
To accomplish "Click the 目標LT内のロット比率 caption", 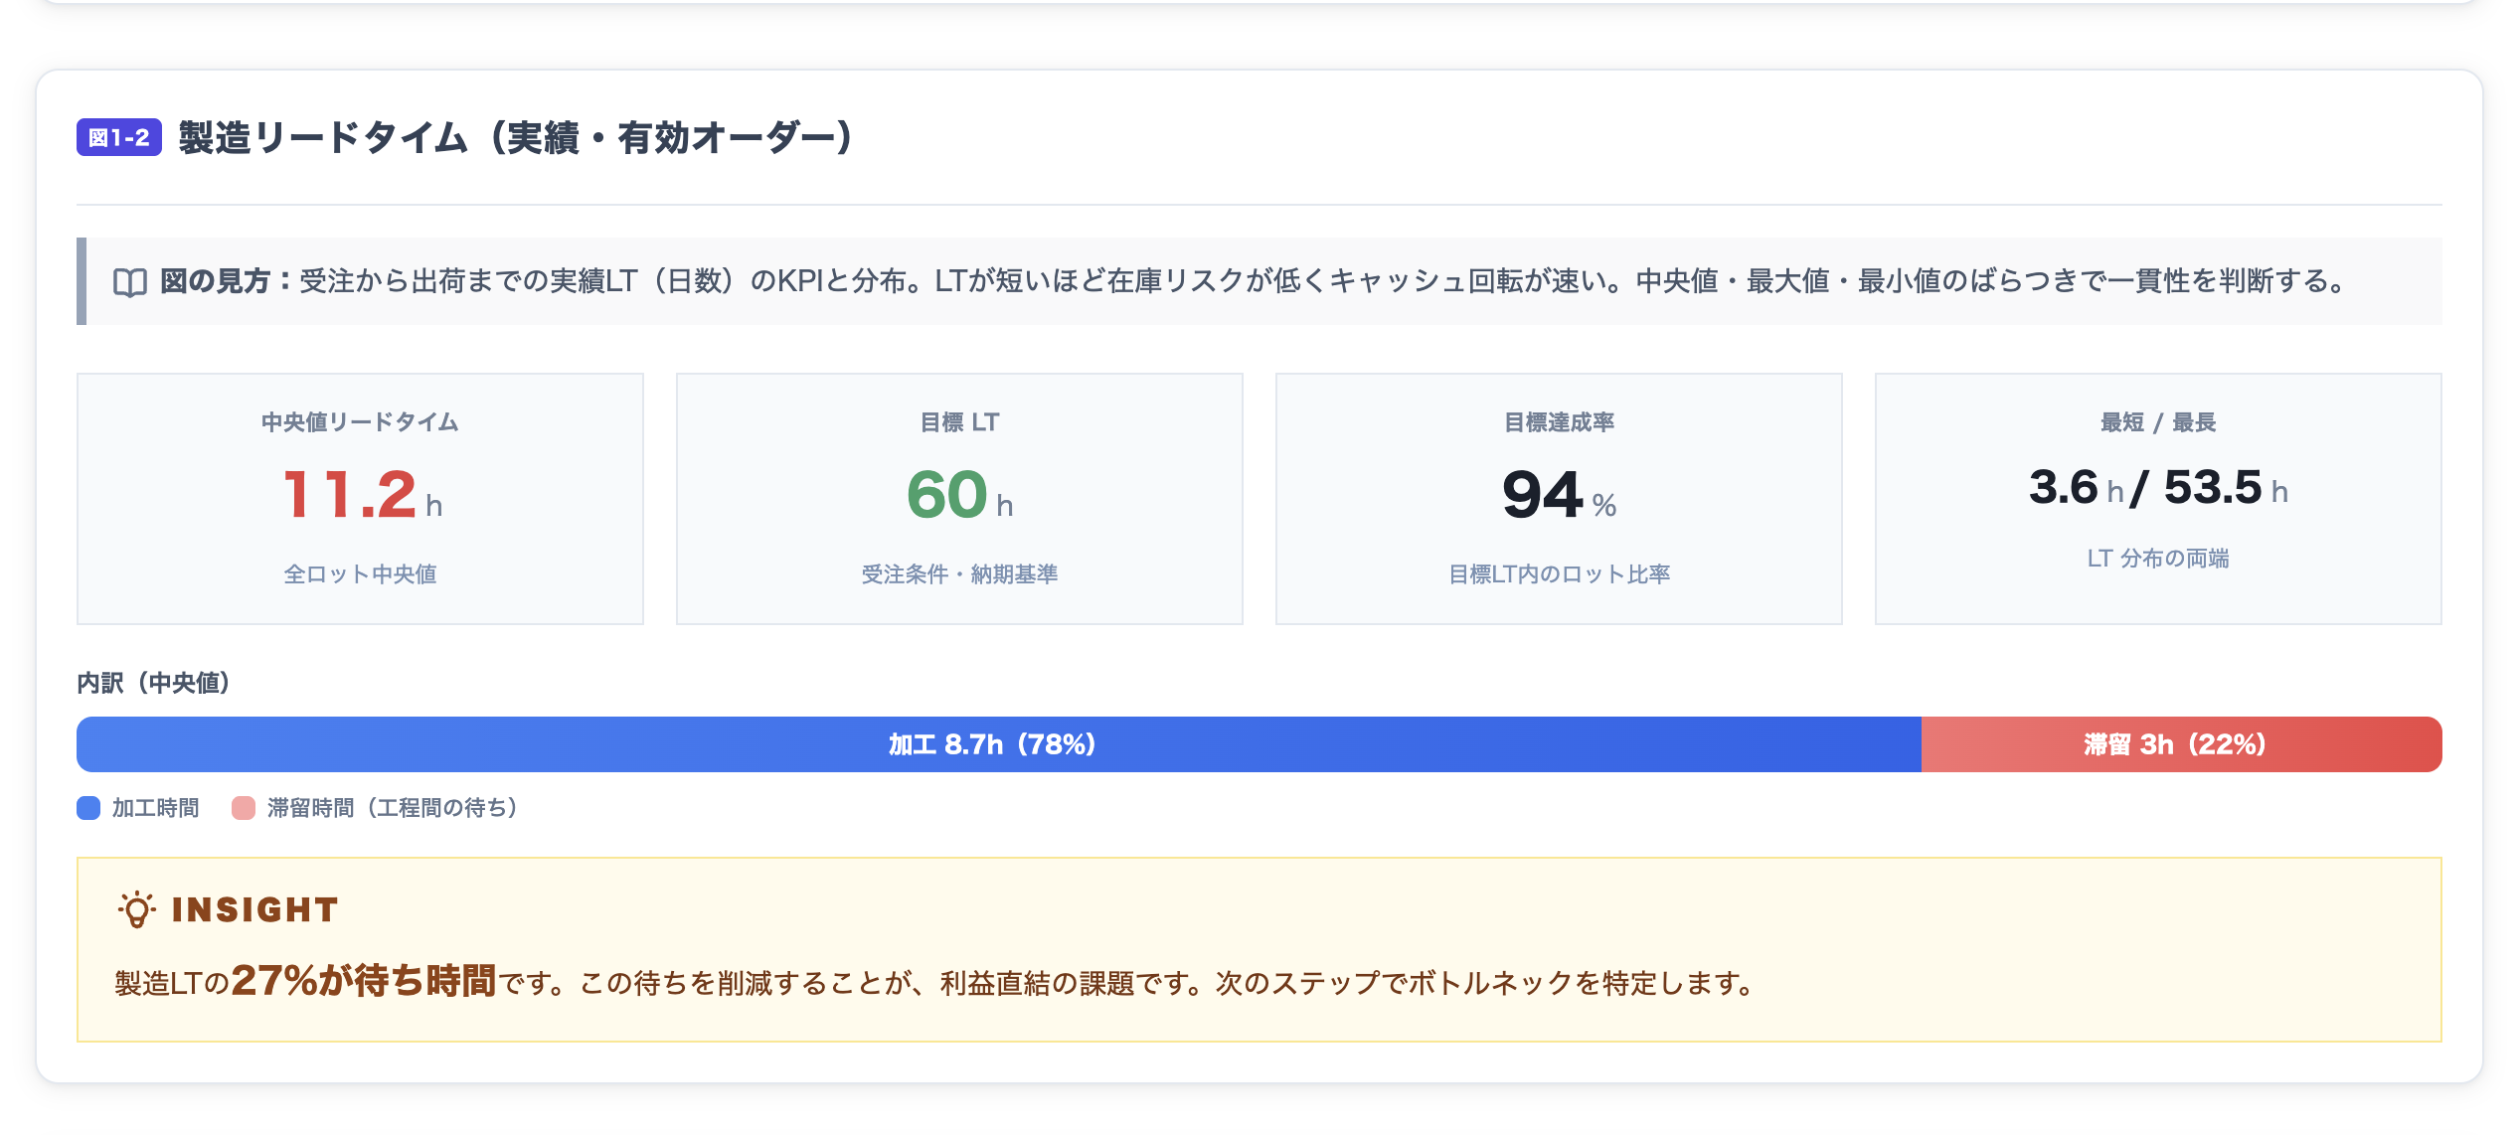I will click(x=1559, y=574).
